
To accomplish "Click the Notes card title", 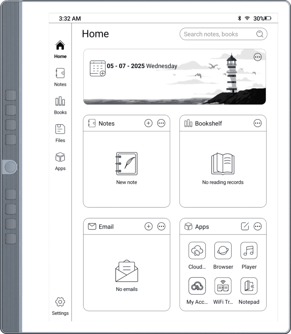I will 106,123.
